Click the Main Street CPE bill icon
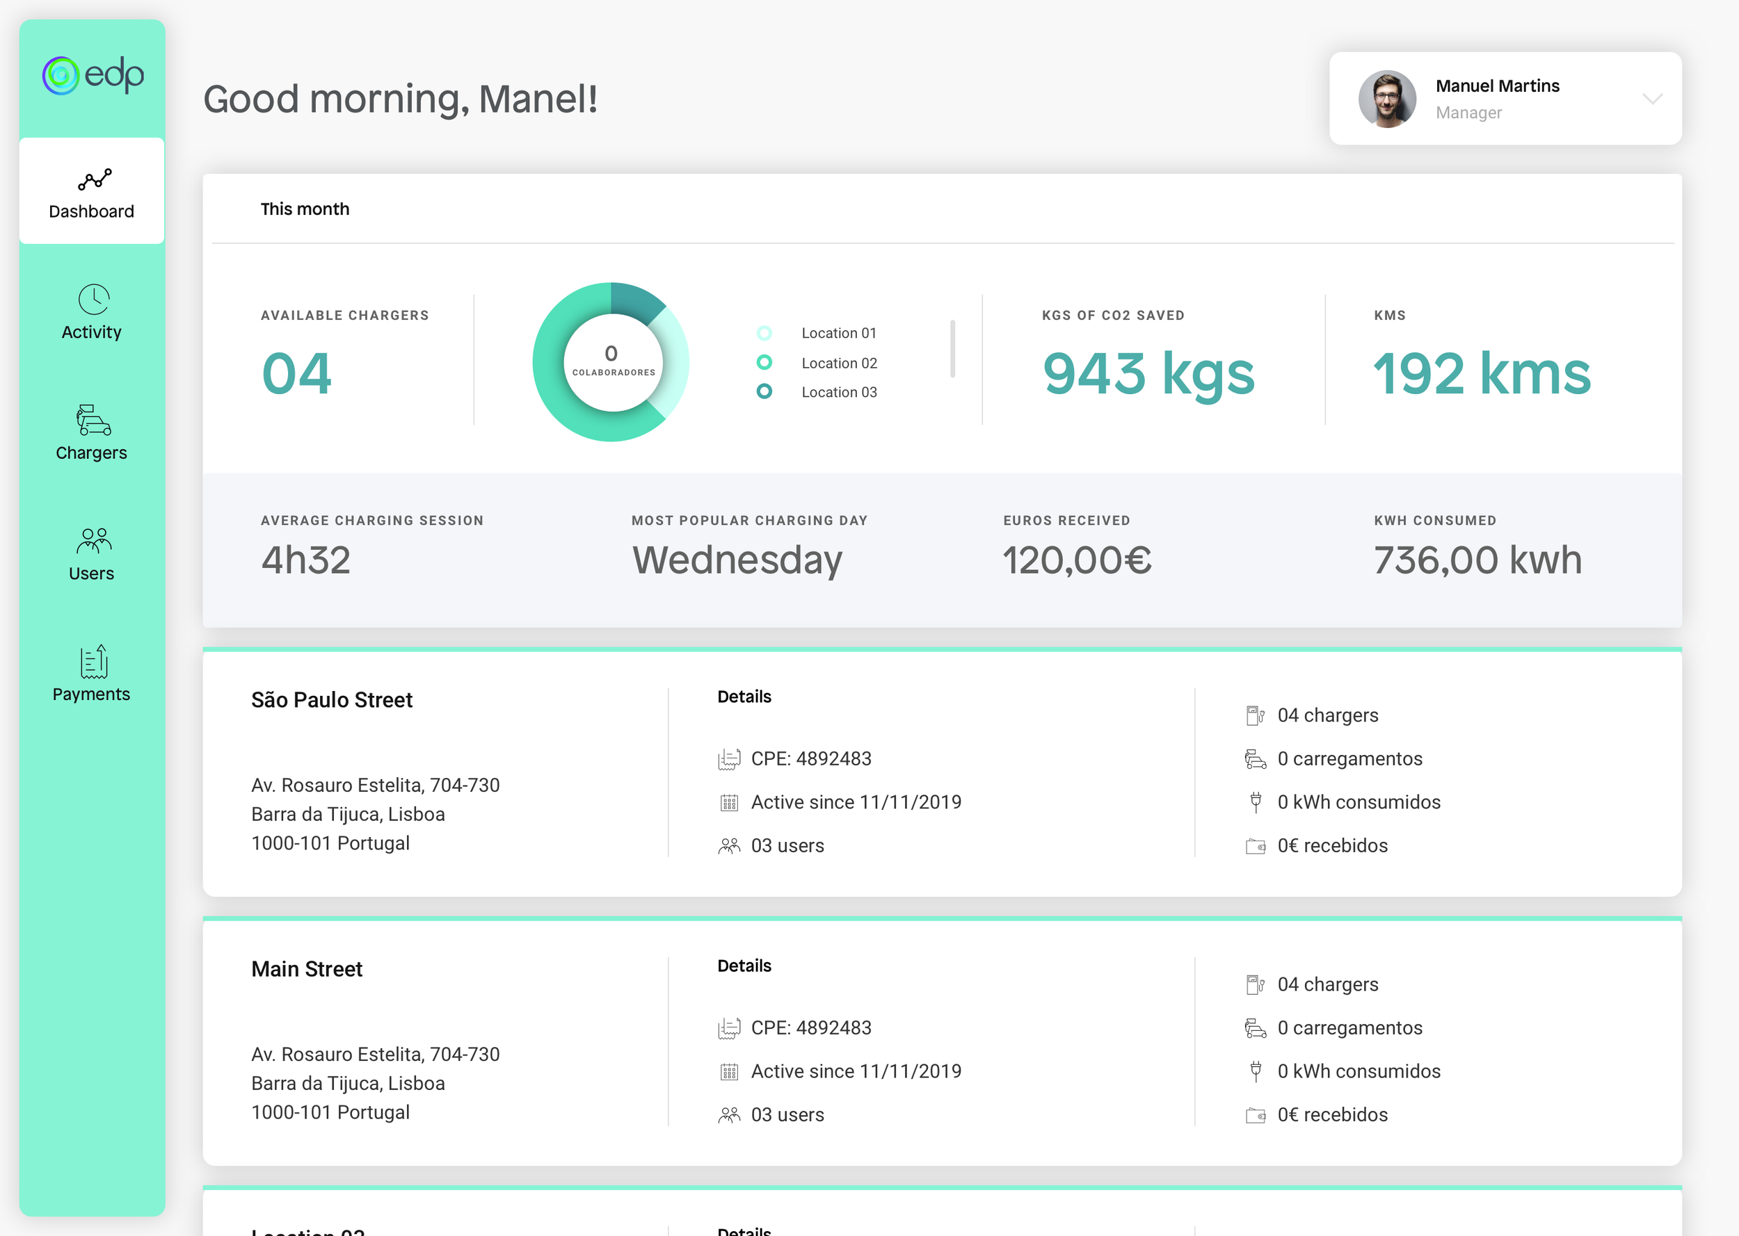The width and height of the screenshot is (1739, 1236). click(x=729, y=1029)
